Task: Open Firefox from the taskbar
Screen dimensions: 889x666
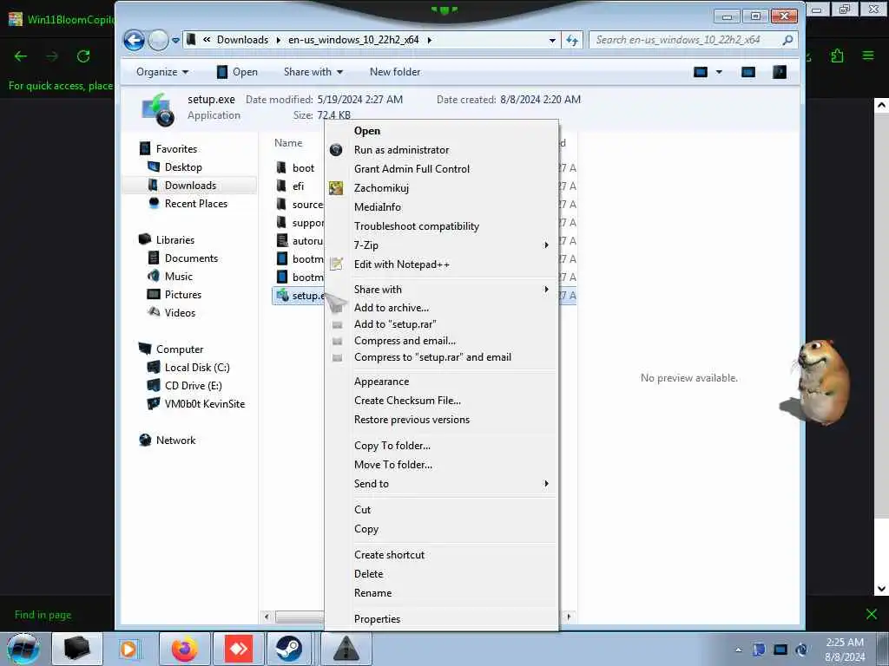Action: (x=185, y=649)
